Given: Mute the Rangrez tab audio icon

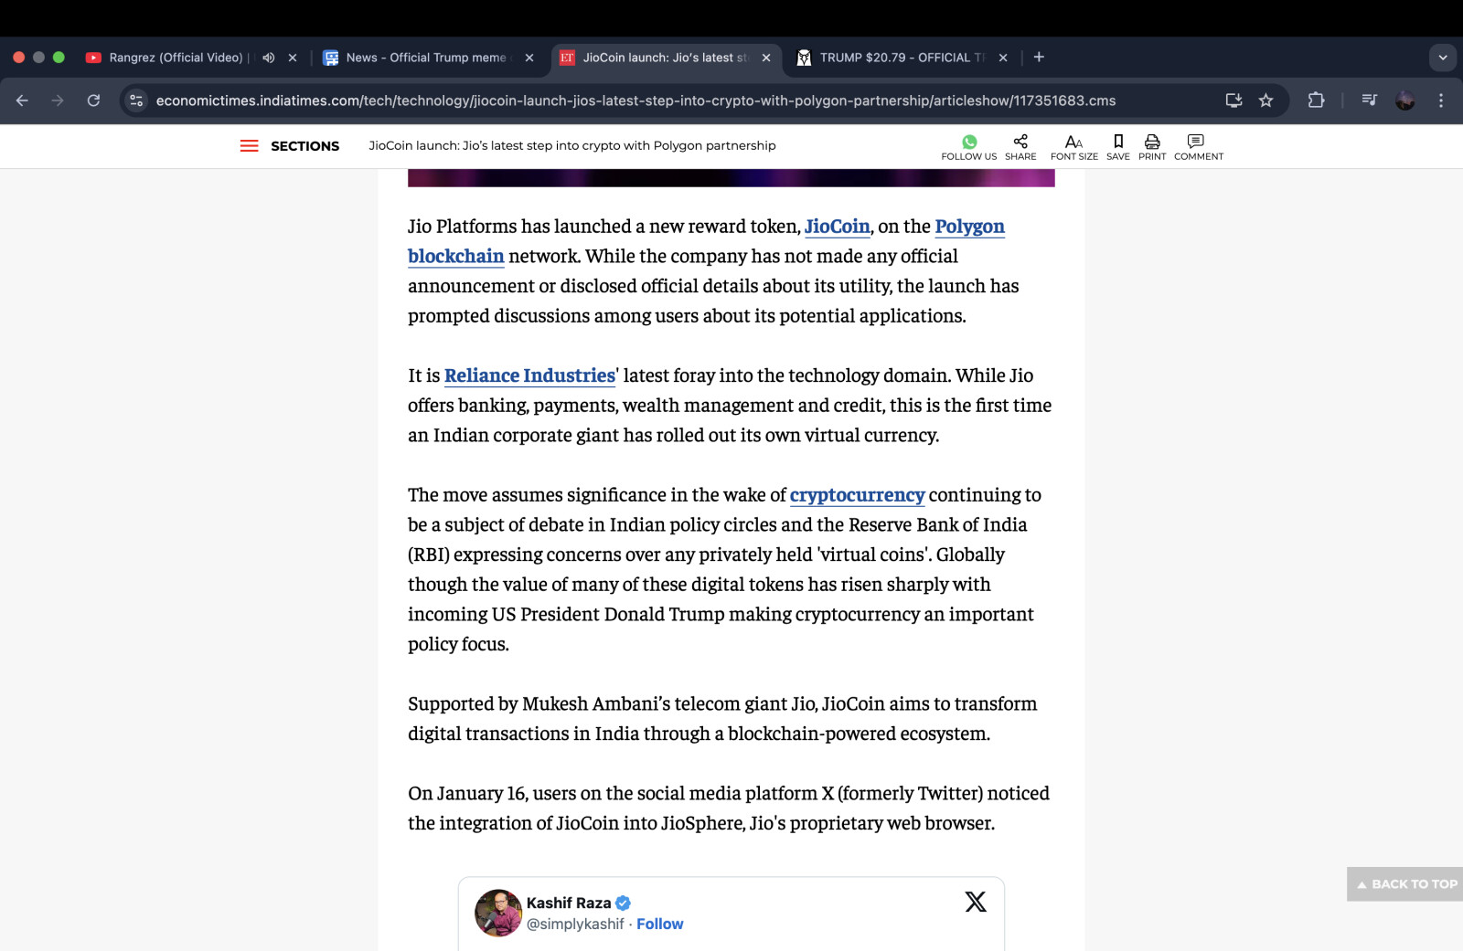Looking at the screenshot, I should pos(268,58).
